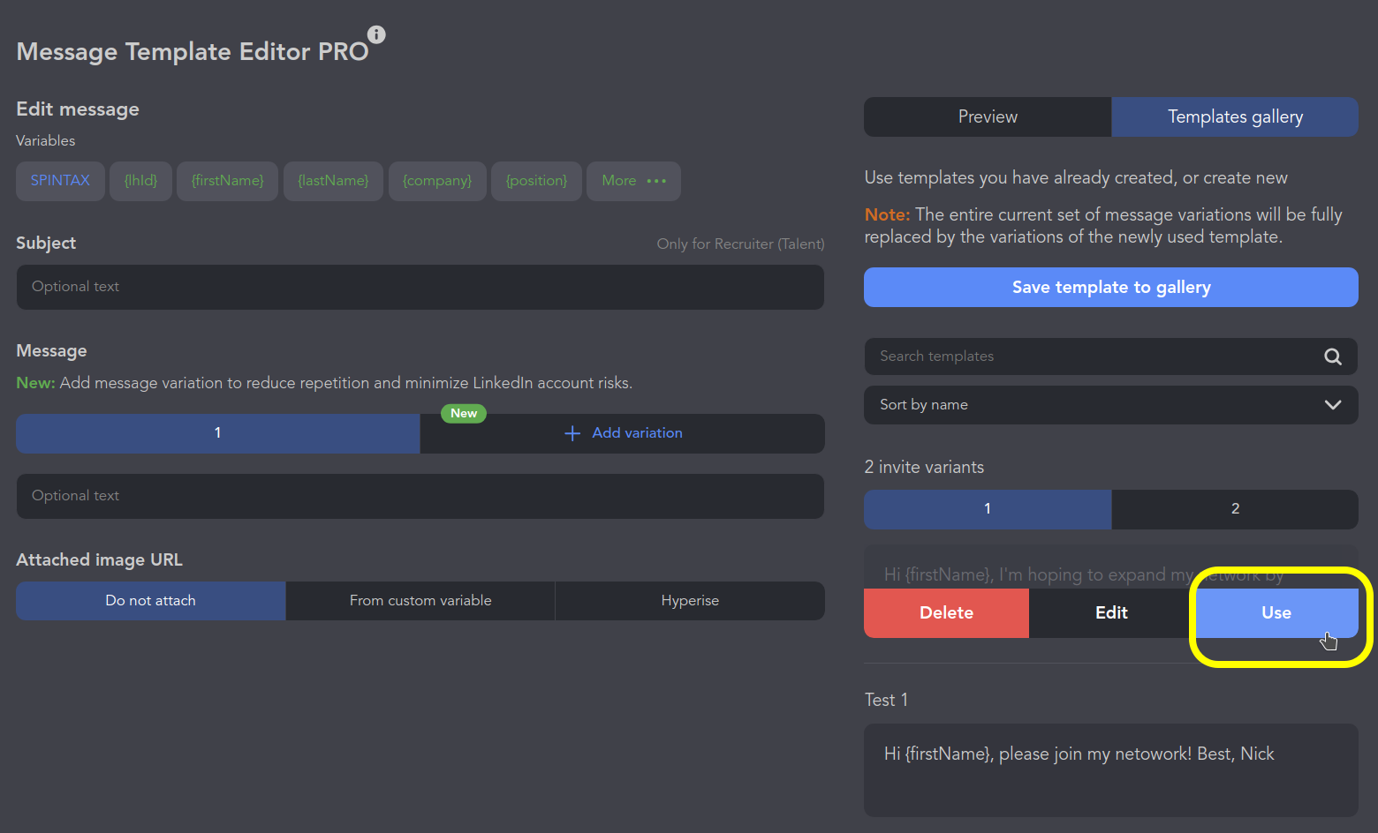This screenshot has height=833, width=1378.
Task: Select the Hyperise image option
Action: (x=690, y=601)
